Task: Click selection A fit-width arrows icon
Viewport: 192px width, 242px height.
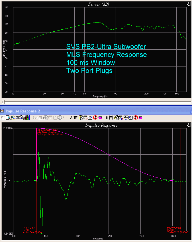Action: (x=90, y=118)
